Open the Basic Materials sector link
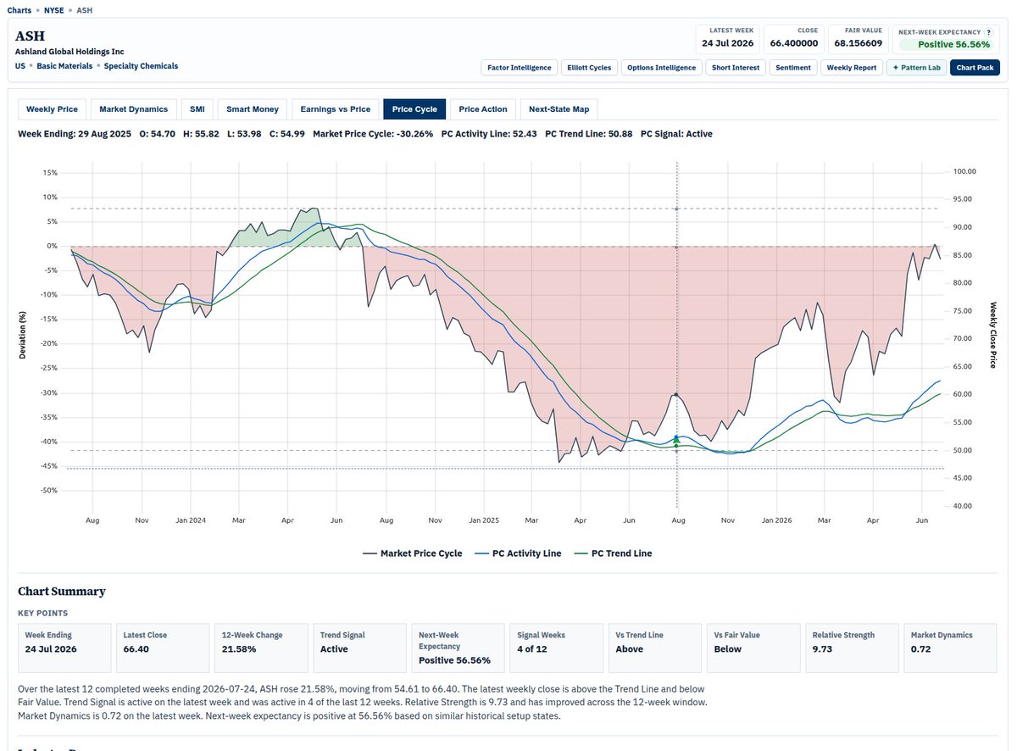Screen dimensions: 1017x751 64,66
